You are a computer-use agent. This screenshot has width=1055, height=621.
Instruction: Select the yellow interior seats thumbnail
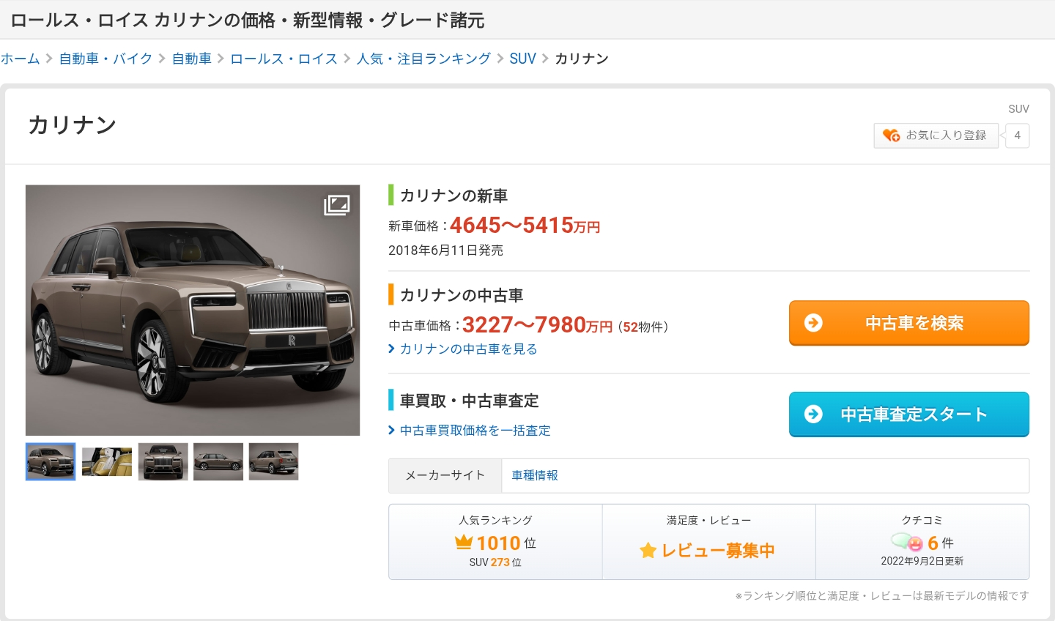[107, 462]
